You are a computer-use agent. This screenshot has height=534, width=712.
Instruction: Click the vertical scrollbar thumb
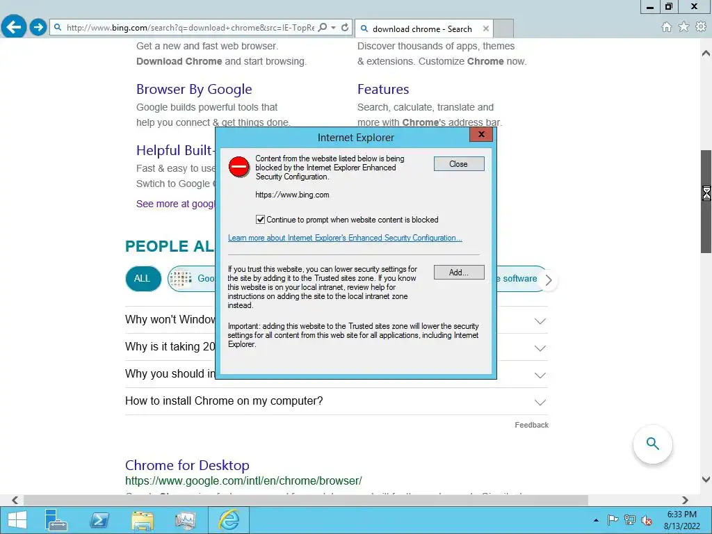706,202
